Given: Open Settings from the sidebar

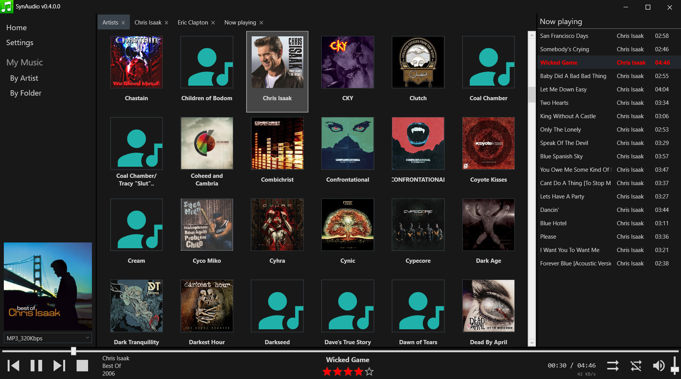Looking at the screenshot, I should pyautogui.click(x=20, y=42).
